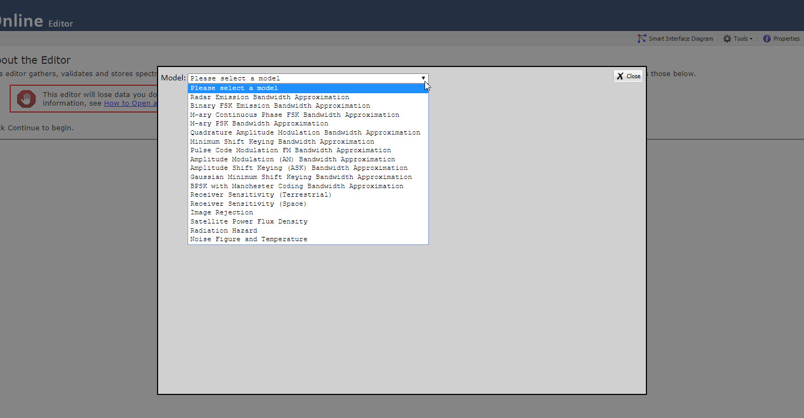Select BPSK with Manchester Coding option
Viewport: 804px width, 418px height.
[x=308, y=186]
